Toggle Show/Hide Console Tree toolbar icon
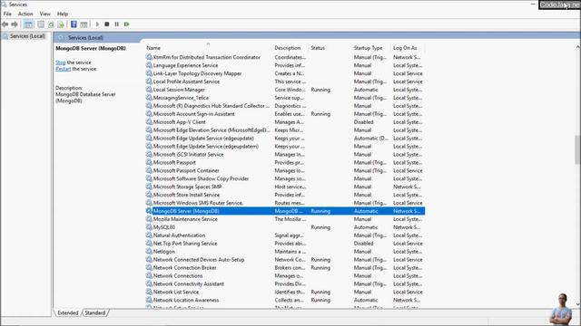Image resolution: width=581 pixels, height=326 pixels. pos(28,24)
